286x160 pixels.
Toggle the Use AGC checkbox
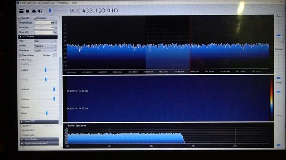20,18
